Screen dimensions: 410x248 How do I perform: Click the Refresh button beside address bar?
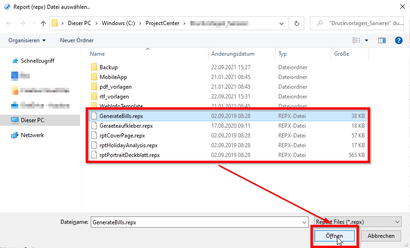coord(296,23)
